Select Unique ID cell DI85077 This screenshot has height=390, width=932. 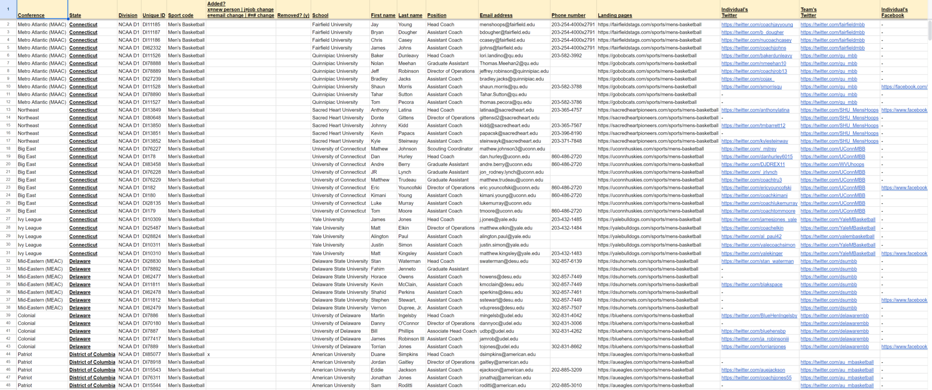click(x=154, y=354)
